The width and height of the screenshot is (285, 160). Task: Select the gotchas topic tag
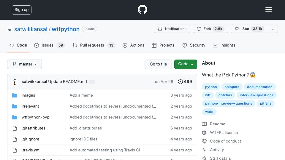(x=225, y=95)
